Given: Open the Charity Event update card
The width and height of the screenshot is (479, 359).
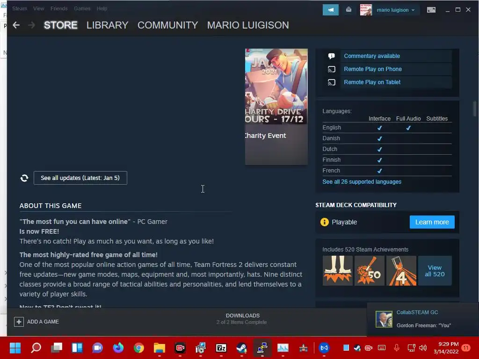Looking at the screenshot, I should click(x=276, y=107).
